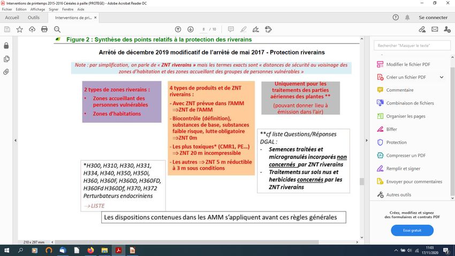
Task: Open Autres outils option
Action: pyautogui.click(x=398, y=195)
